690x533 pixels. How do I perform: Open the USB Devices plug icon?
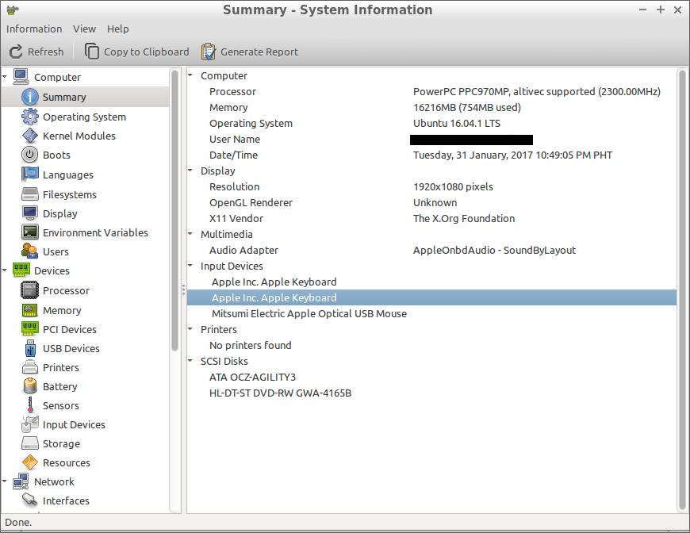(30, 348)
